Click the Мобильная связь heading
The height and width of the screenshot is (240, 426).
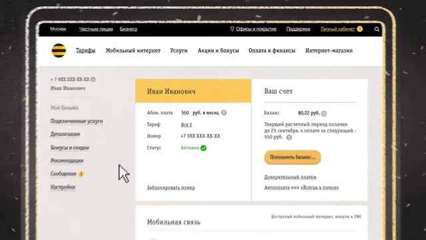174,222
